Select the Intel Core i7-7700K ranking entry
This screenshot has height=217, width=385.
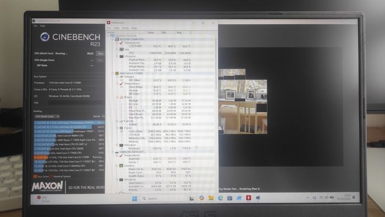coord(69,153)
